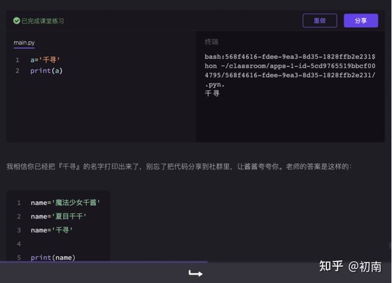Click name='夏目千千' line in answer code
Image resolution: width=392 pixels, height=283 pixels.
click(x=59, y=216)
